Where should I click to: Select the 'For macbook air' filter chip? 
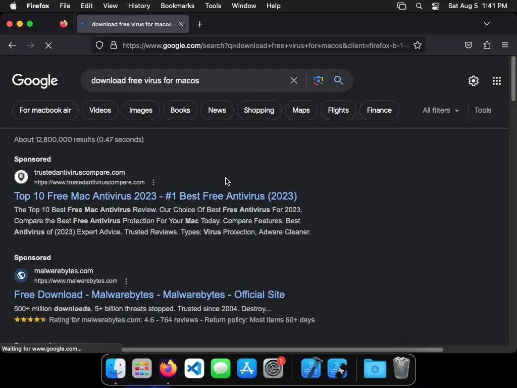(x=45, y=110)
